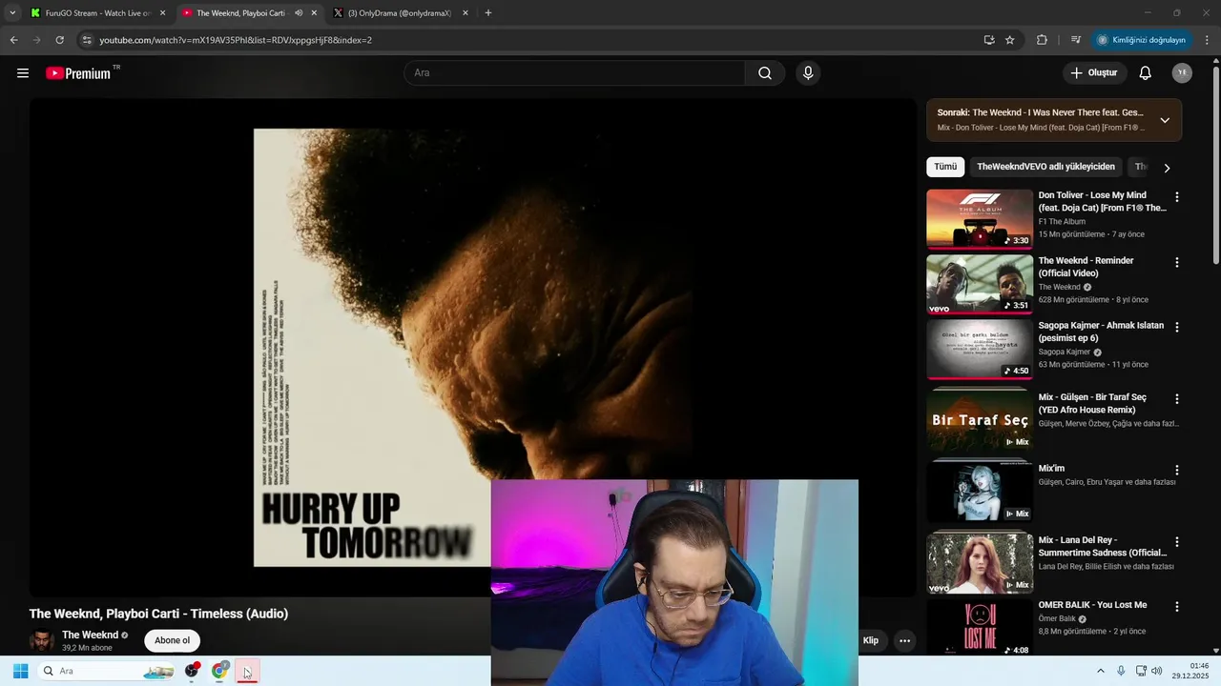This screenshot has width=1221, height=686.
Task: Bookmark this page with the star
Action: (x=1010, y=40)
